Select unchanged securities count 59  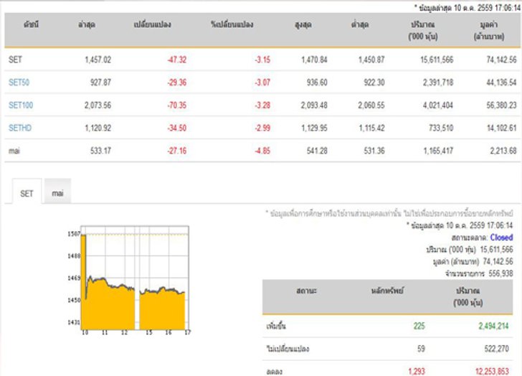point(421,349)
